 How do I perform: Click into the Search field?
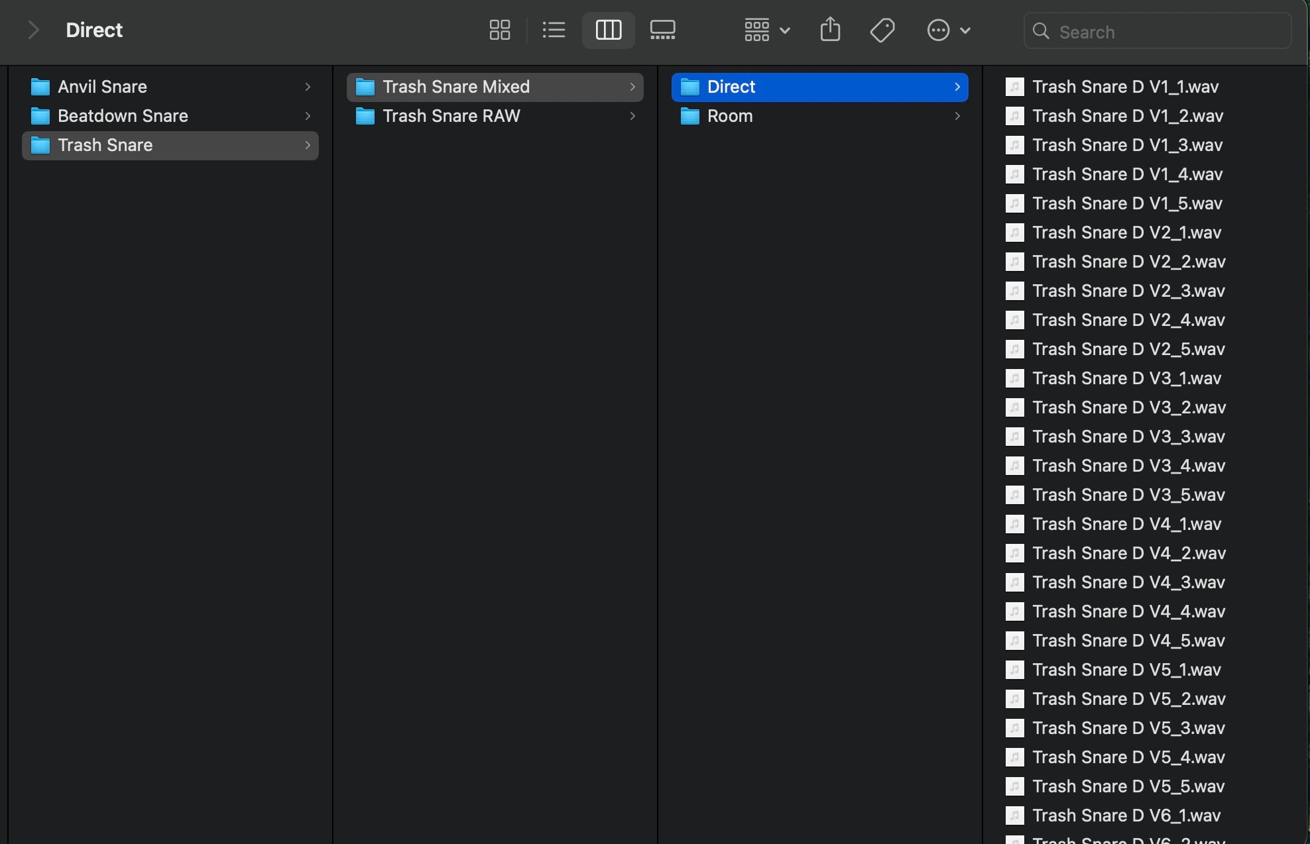pyautogui.click(x=1167, y=32)
